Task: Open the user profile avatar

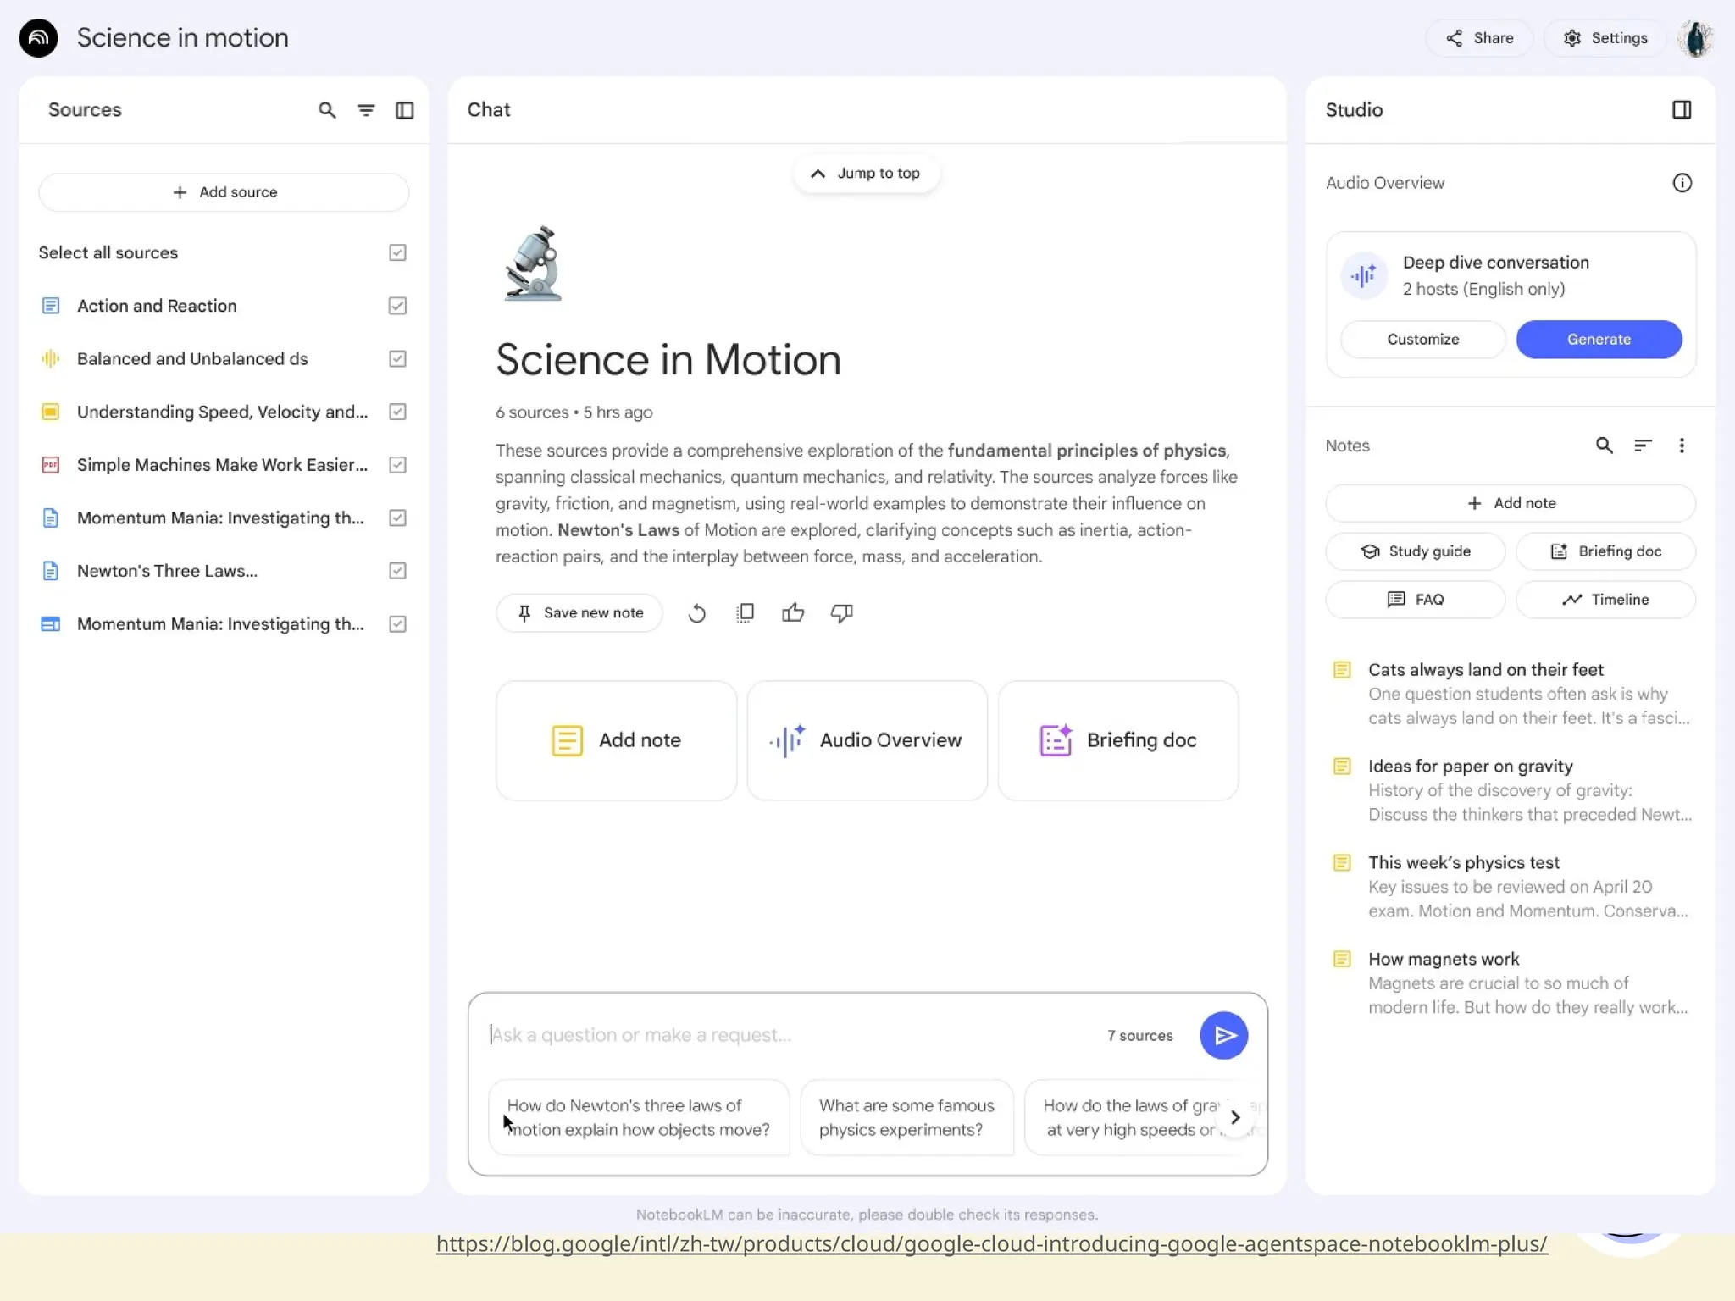Action: coord(1696,38)
